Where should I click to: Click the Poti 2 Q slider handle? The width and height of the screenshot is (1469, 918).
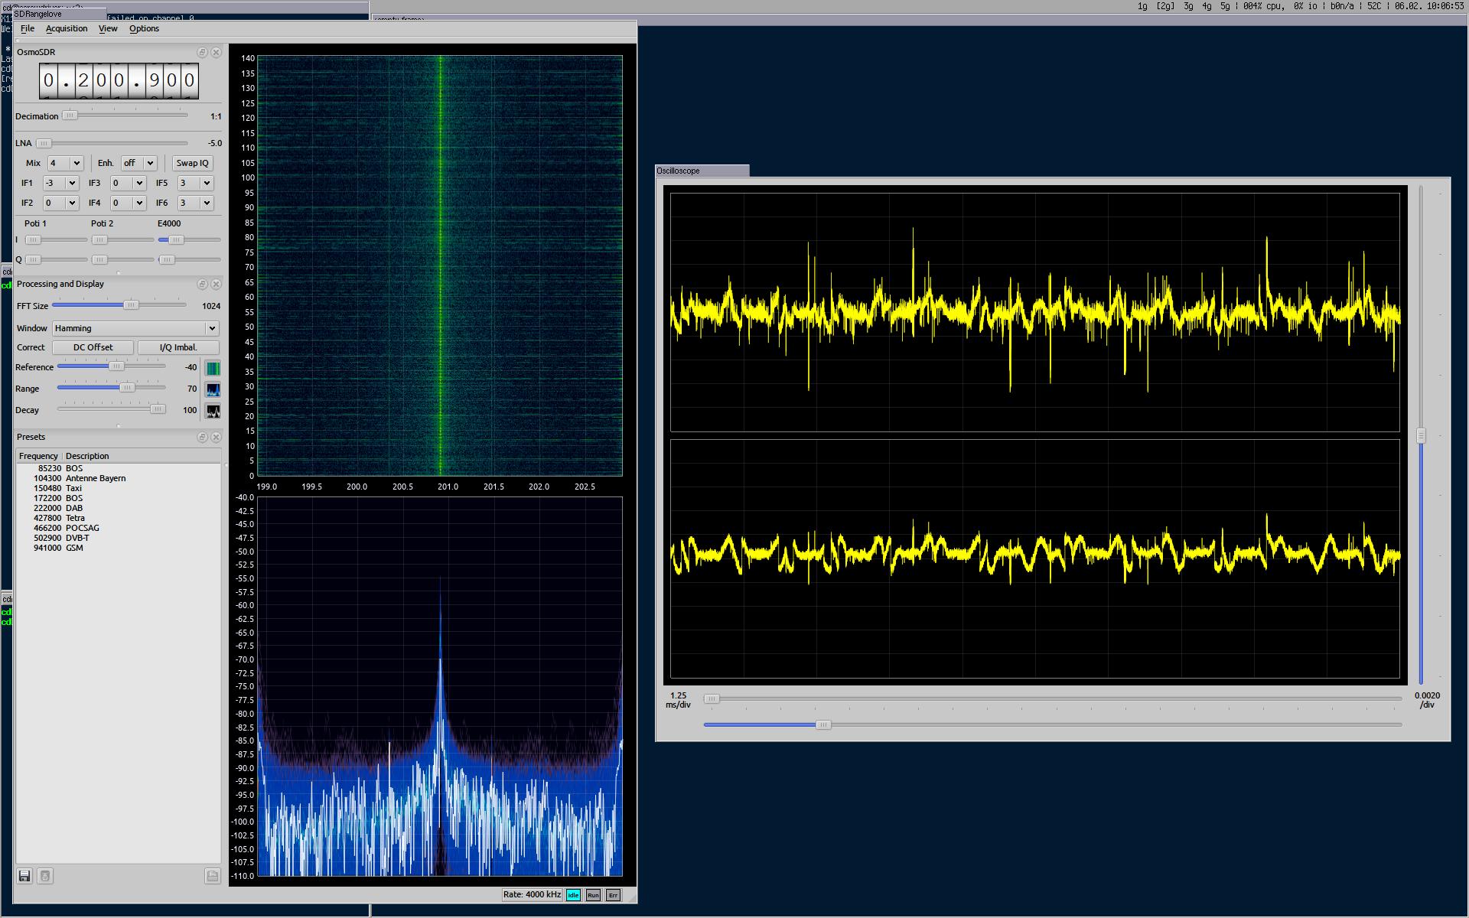click(x=99, y=259)
